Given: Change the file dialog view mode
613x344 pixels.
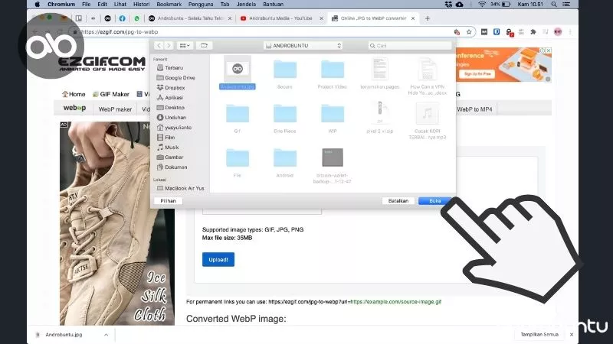Looking at the screenshot, I should (x=185, y=46).
